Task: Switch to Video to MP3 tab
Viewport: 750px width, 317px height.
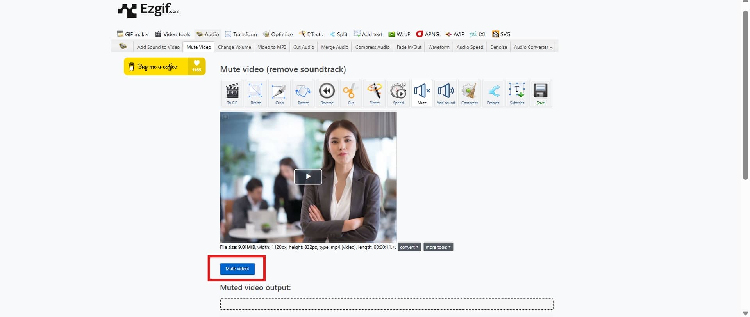Action: [272, 47]
